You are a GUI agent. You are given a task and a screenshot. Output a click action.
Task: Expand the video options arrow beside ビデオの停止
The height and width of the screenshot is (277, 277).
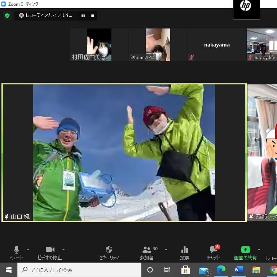[x=63, y=250]
